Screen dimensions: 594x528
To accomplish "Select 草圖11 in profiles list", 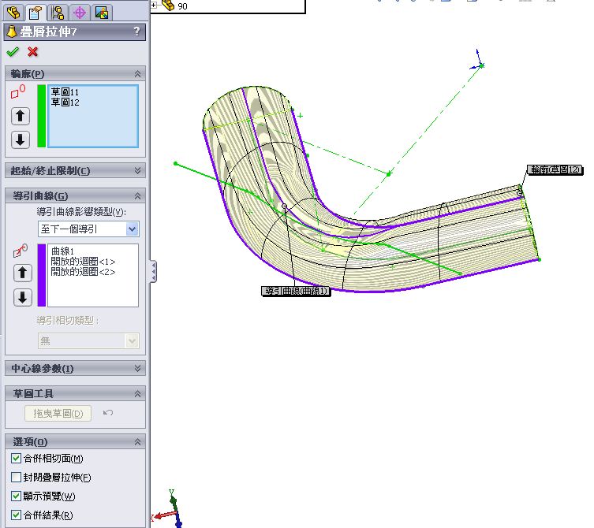I will coord(65,91).
